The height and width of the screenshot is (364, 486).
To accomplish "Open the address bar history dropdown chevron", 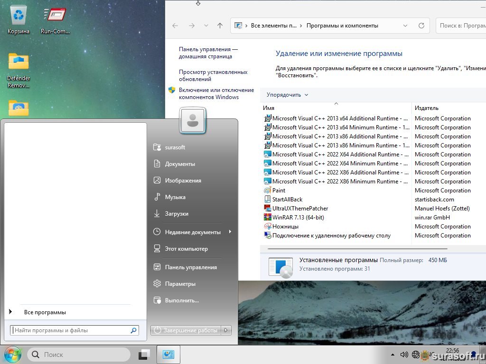I will (x=405, y=26).
